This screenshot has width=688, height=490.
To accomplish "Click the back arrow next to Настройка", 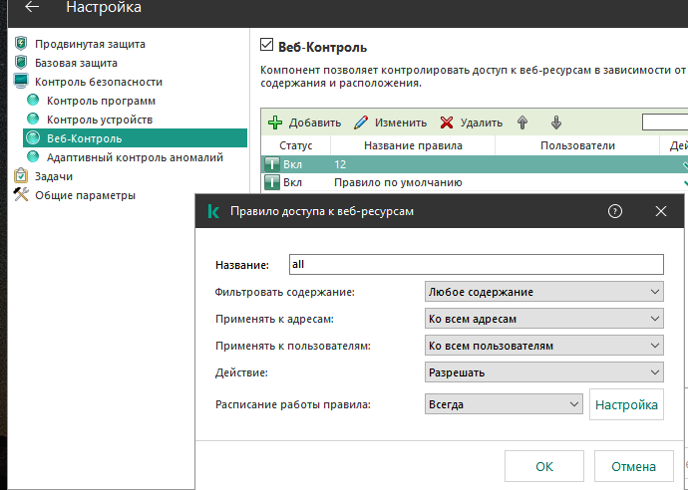I will click(x=32, y=7).
